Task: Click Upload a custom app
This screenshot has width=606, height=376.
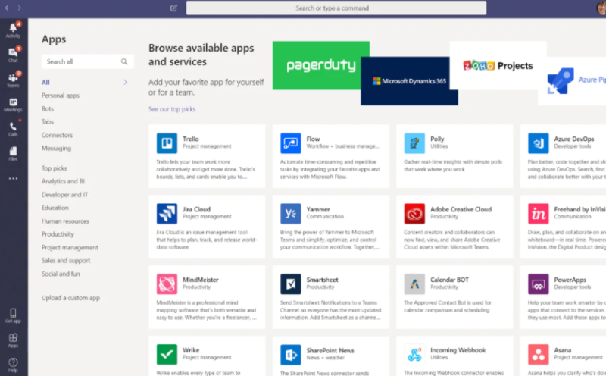Action: pos(70,298)
